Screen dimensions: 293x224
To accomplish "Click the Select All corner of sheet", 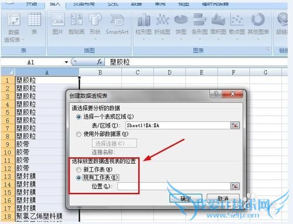I will click(x=8, y=72).
